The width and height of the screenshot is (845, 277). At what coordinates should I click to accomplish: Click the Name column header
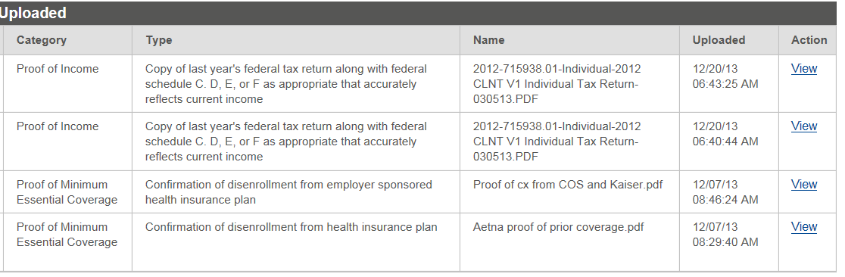[489, 40]
